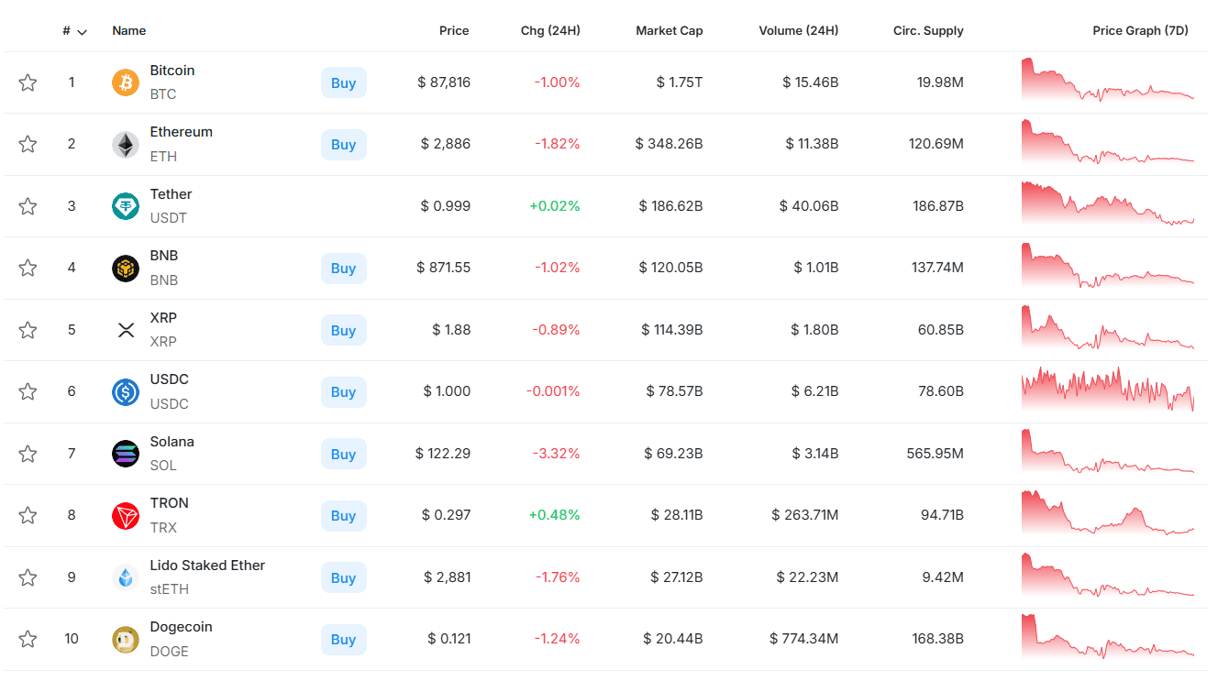
Task: Star USDC as a favorite
Action: pyautogui.click(x=28, y=392)
